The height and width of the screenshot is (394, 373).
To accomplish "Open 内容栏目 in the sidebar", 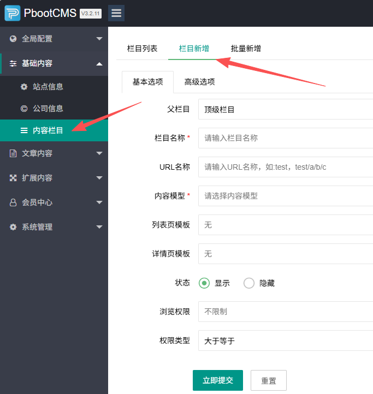I will coord(54,130).
